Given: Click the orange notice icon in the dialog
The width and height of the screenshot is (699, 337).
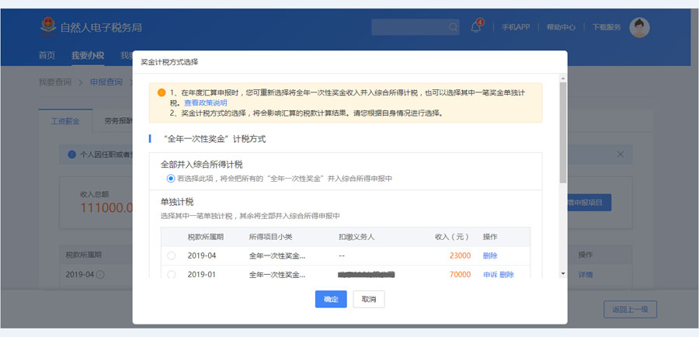Looking at the screenshot, I should [162, 92].
